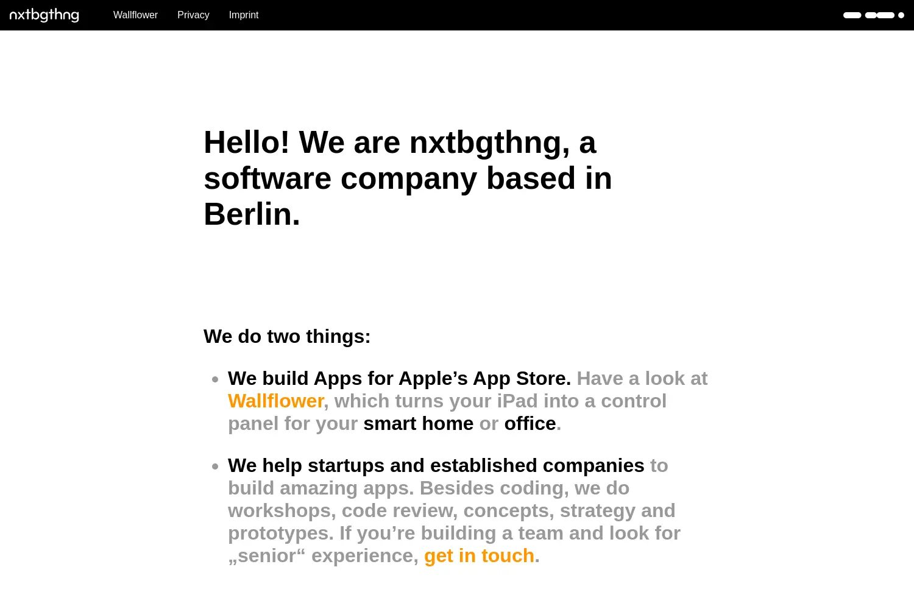Click 'We help startups and established companies' text
Screen dimensions: 914x609
pyautogui.click(x=436, y=465)
